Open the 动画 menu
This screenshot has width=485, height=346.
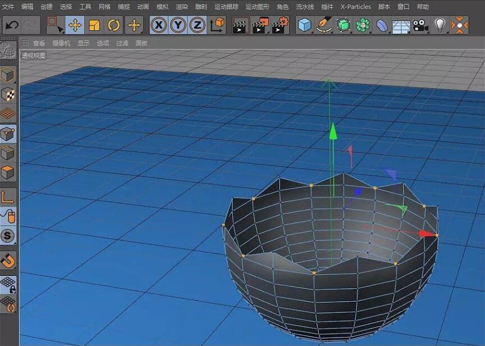click(143, 7)
